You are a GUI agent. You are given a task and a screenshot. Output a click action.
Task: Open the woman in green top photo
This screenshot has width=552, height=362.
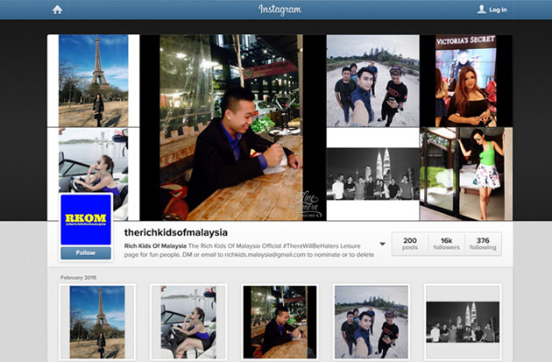coord(466,174)
